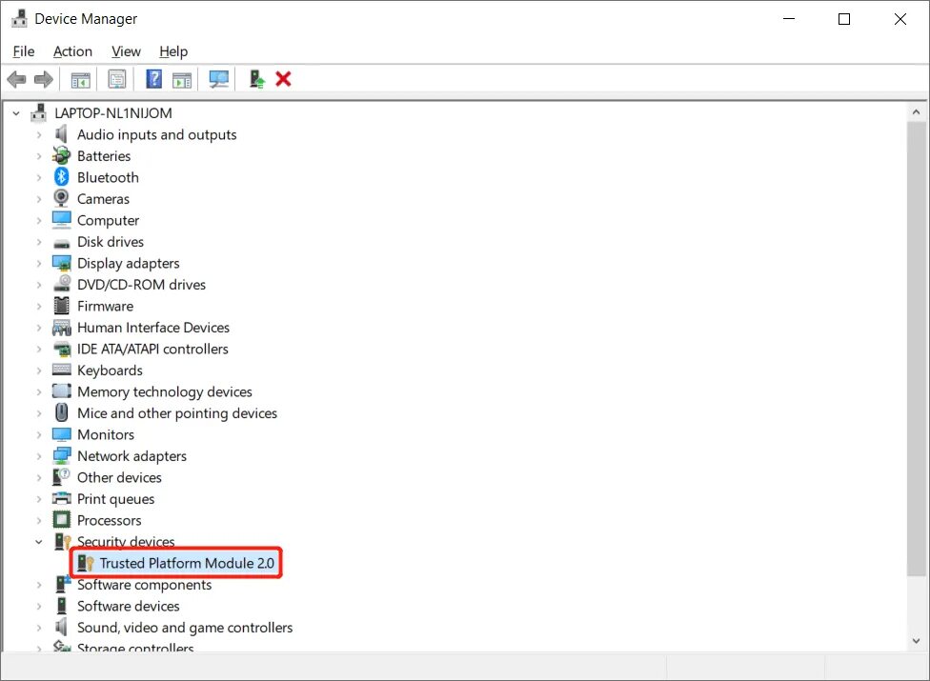
Task: Expand the Memory technology devices category
Action: tap(38, 391)
